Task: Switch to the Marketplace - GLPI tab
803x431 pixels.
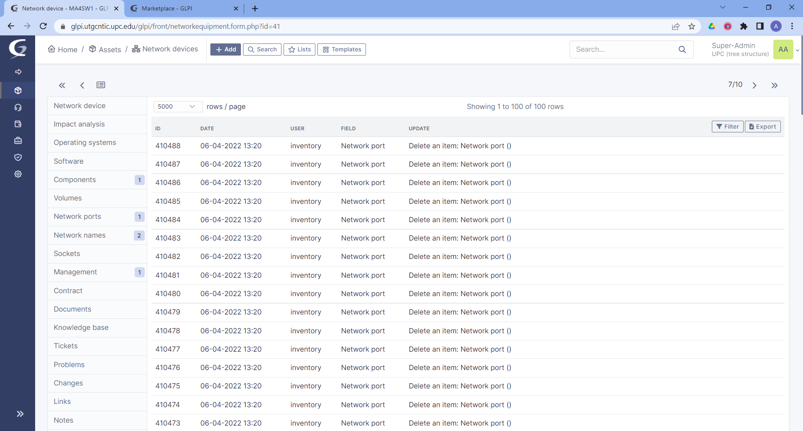Action: point(184,8)
